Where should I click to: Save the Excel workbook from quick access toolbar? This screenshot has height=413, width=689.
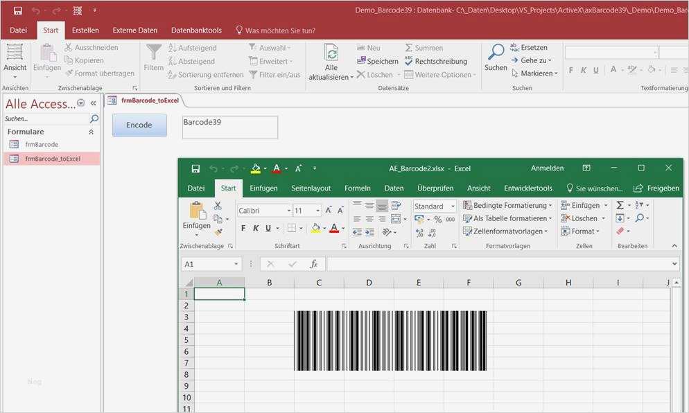[195, 168]
